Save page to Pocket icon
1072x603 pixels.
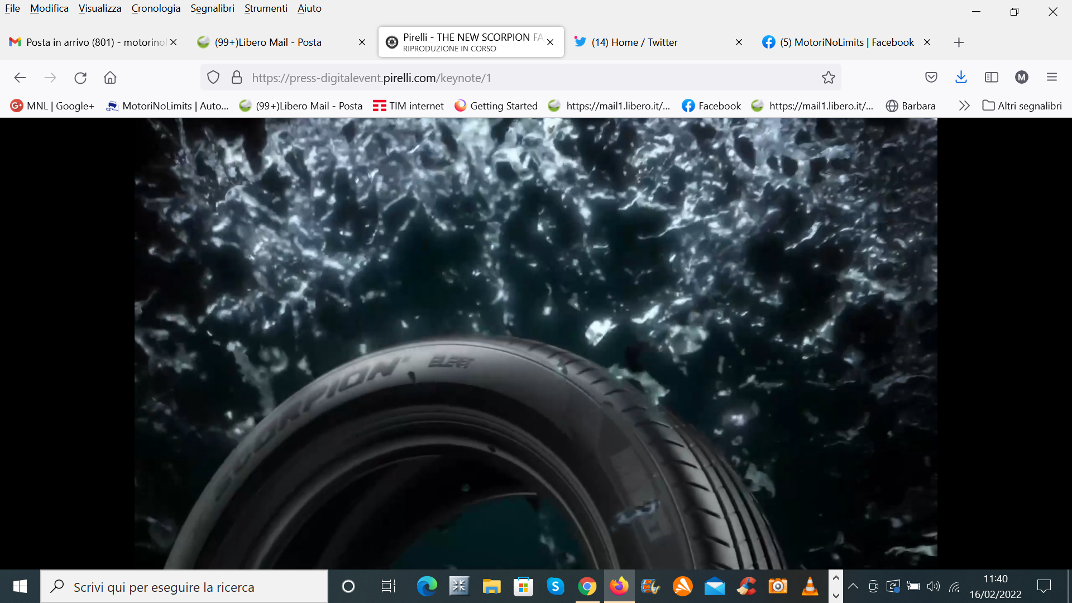931,78
